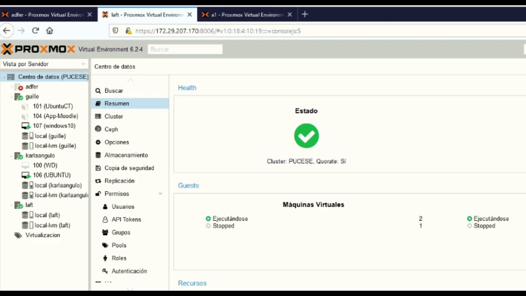
Task: Select container 104 (App-Moodle)
Action: [x=55, y=116]
